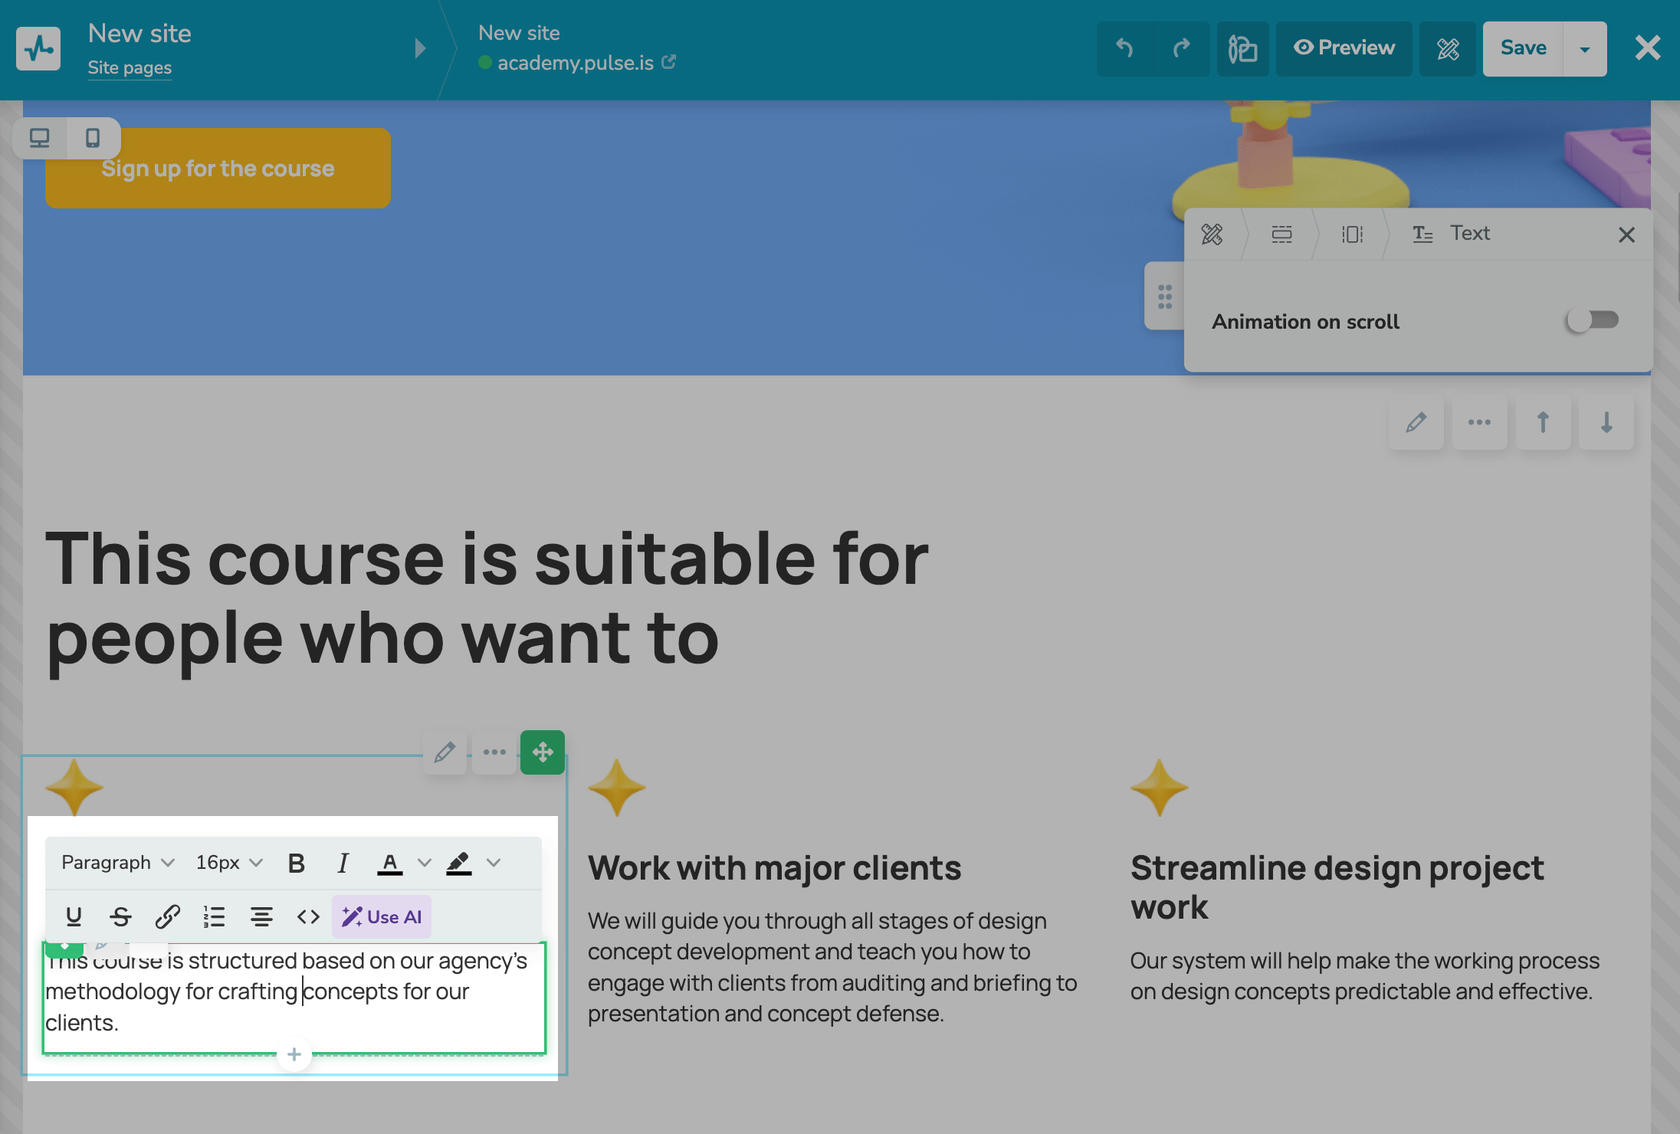Click the redo arrow icon
The width and height of the screenshot is (1680, 1134).
(x=1181, y=48)
